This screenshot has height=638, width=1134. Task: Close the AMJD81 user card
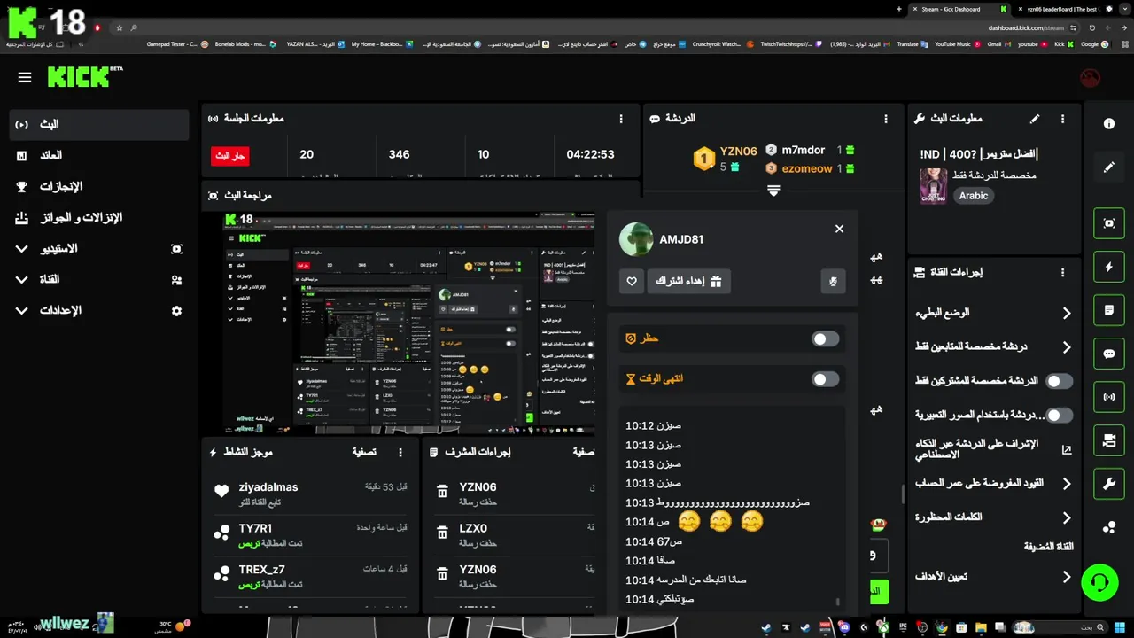[839, 229]
